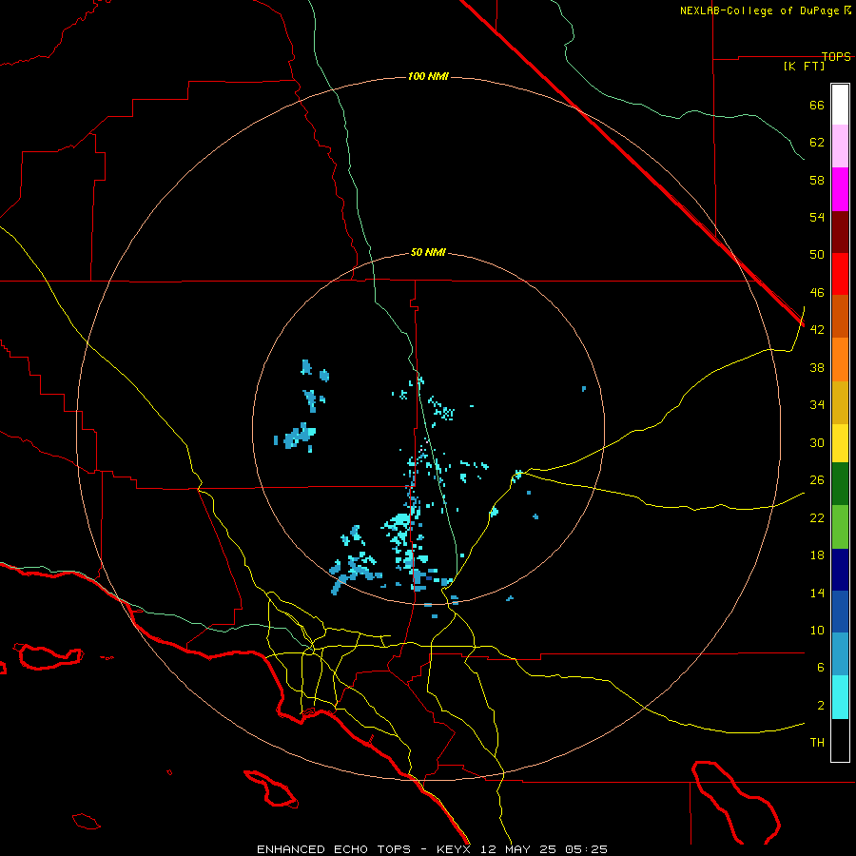
Task: Click the light pink legend swatch below 62
Action: pyautogui.click(x=840, y=146)
